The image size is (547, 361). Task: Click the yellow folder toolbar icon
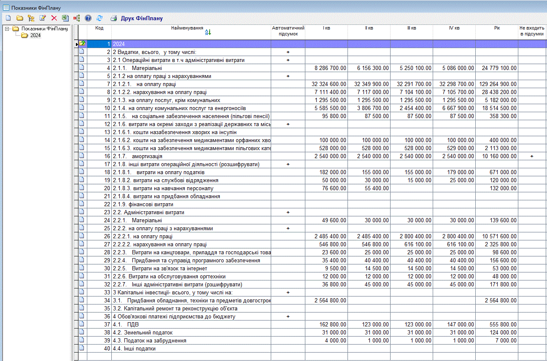tap(19, 18)
